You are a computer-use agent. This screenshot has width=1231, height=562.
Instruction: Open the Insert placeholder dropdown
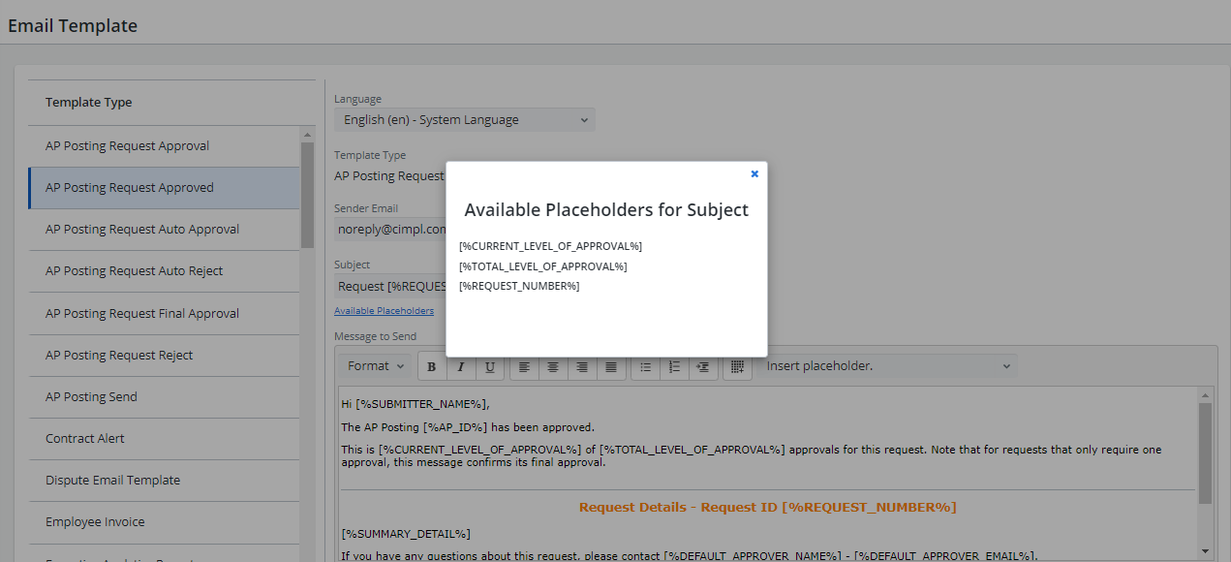pos(887,366)
